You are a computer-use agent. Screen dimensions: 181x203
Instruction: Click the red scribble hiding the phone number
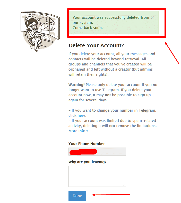[x=83, y=152]
